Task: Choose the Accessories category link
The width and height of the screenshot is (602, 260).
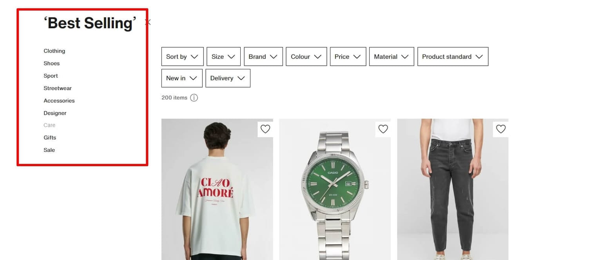Action: (59, 101)
